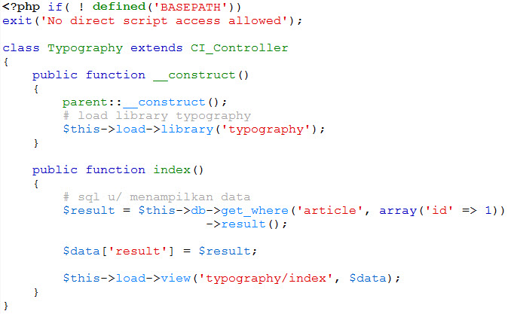508x314 pixels.
Task: Click the 'index' function name
Action: pyautogui.click(x=172, y=170)
